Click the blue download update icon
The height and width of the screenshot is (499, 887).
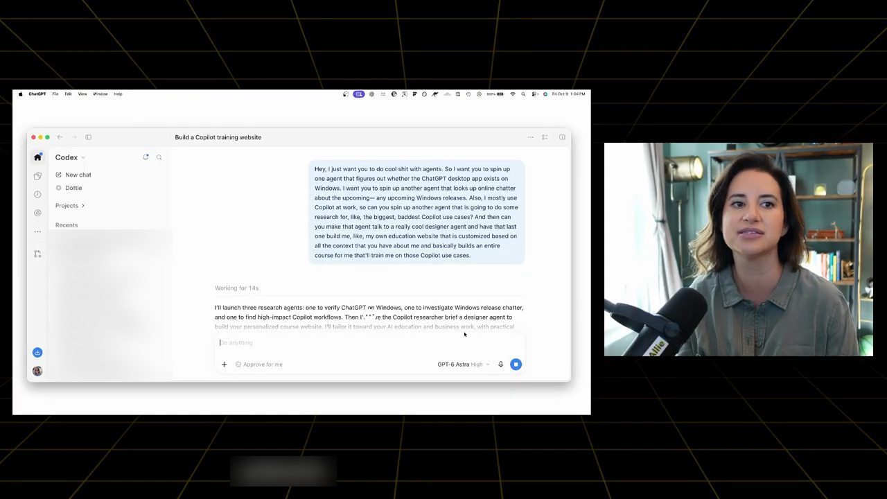click(37, 353)
